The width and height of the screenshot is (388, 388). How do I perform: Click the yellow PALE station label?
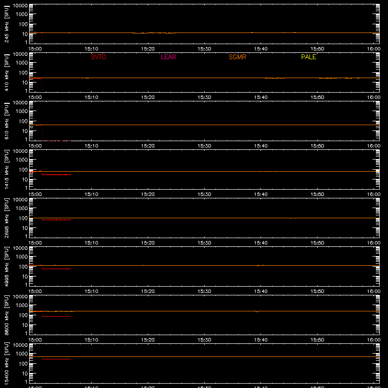[x=308, y=57]
